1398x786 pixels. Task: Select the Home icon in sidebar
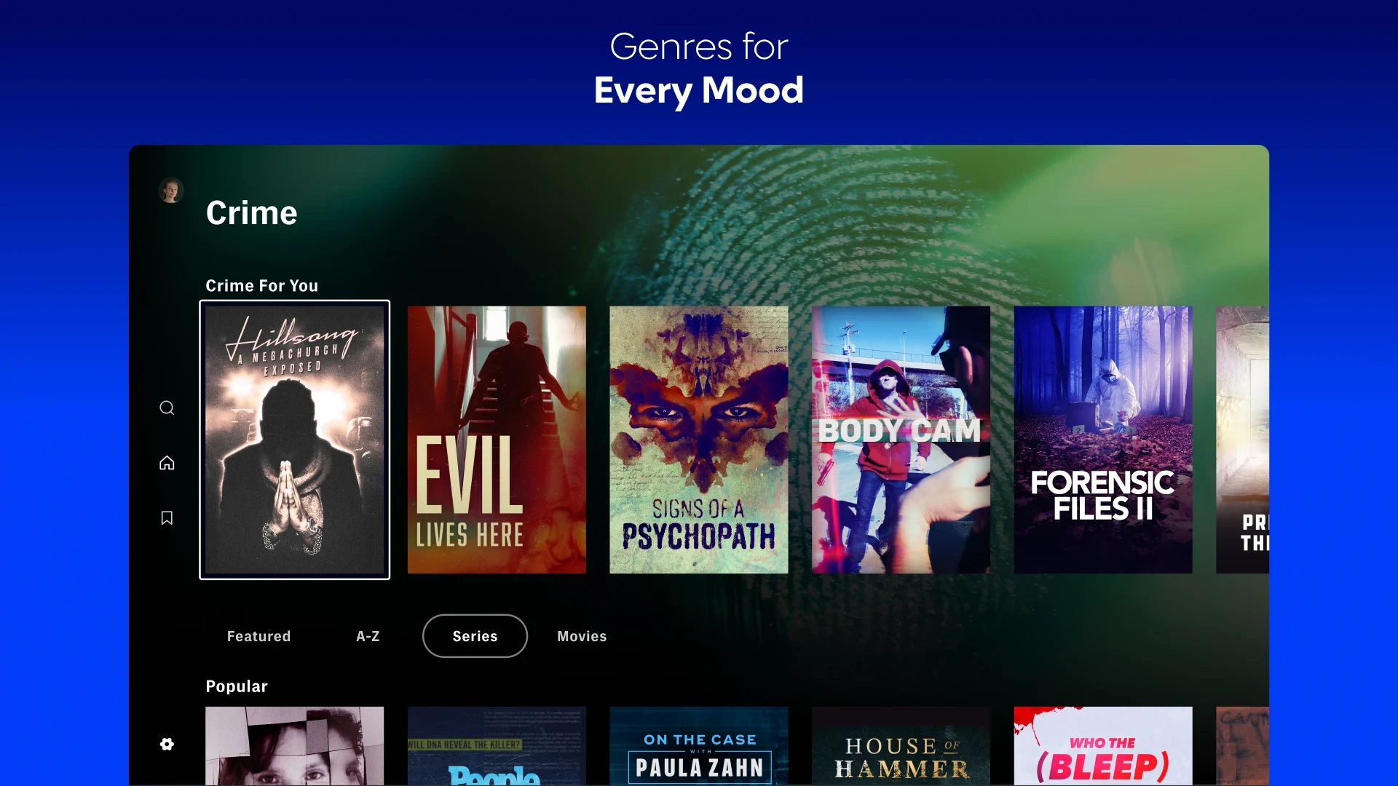coord(166,463)
